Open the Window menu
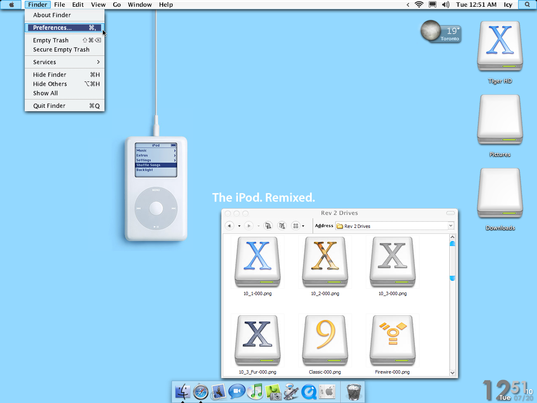 [140, 5]
